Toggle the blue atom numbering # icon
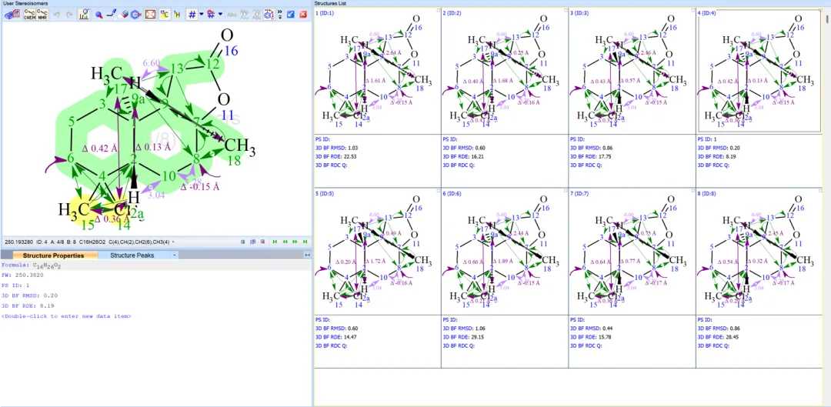The height and width of the screenshot is (407, 831). tap(192, 15)
